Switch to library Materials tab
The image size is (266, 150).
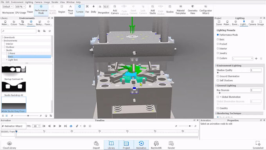pyautogui.click(x=5, y=23)
